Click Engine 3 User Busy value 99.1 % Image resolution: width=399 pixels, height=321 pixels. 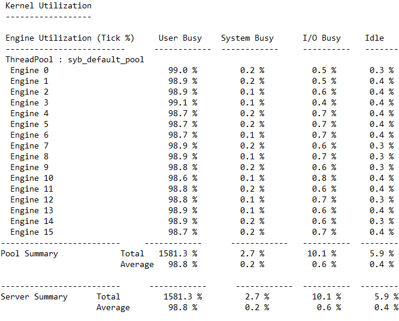(x=183, y=102)
